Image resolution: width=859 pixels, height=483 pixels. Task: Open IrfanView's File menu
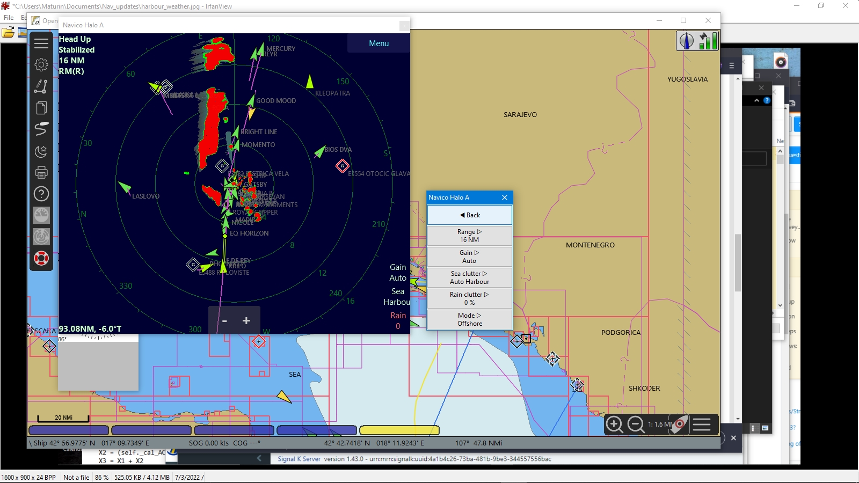coord(8,17)
